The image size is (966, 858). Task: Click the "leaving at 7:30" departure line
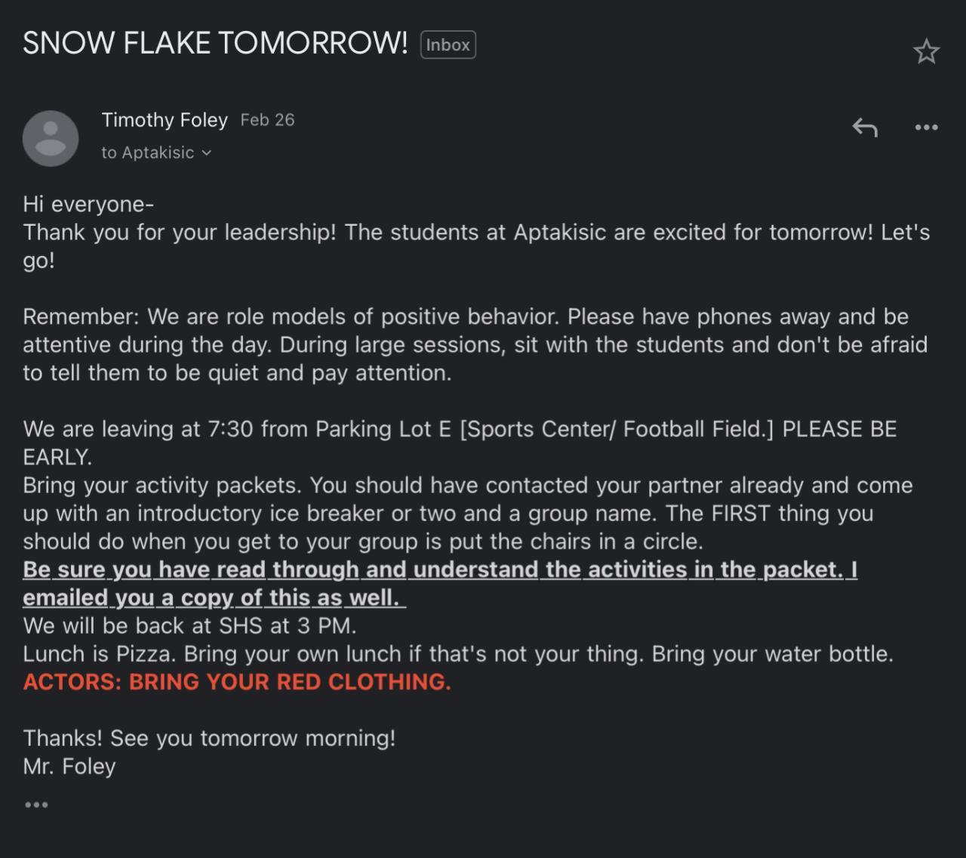click(x=460, y=430)
